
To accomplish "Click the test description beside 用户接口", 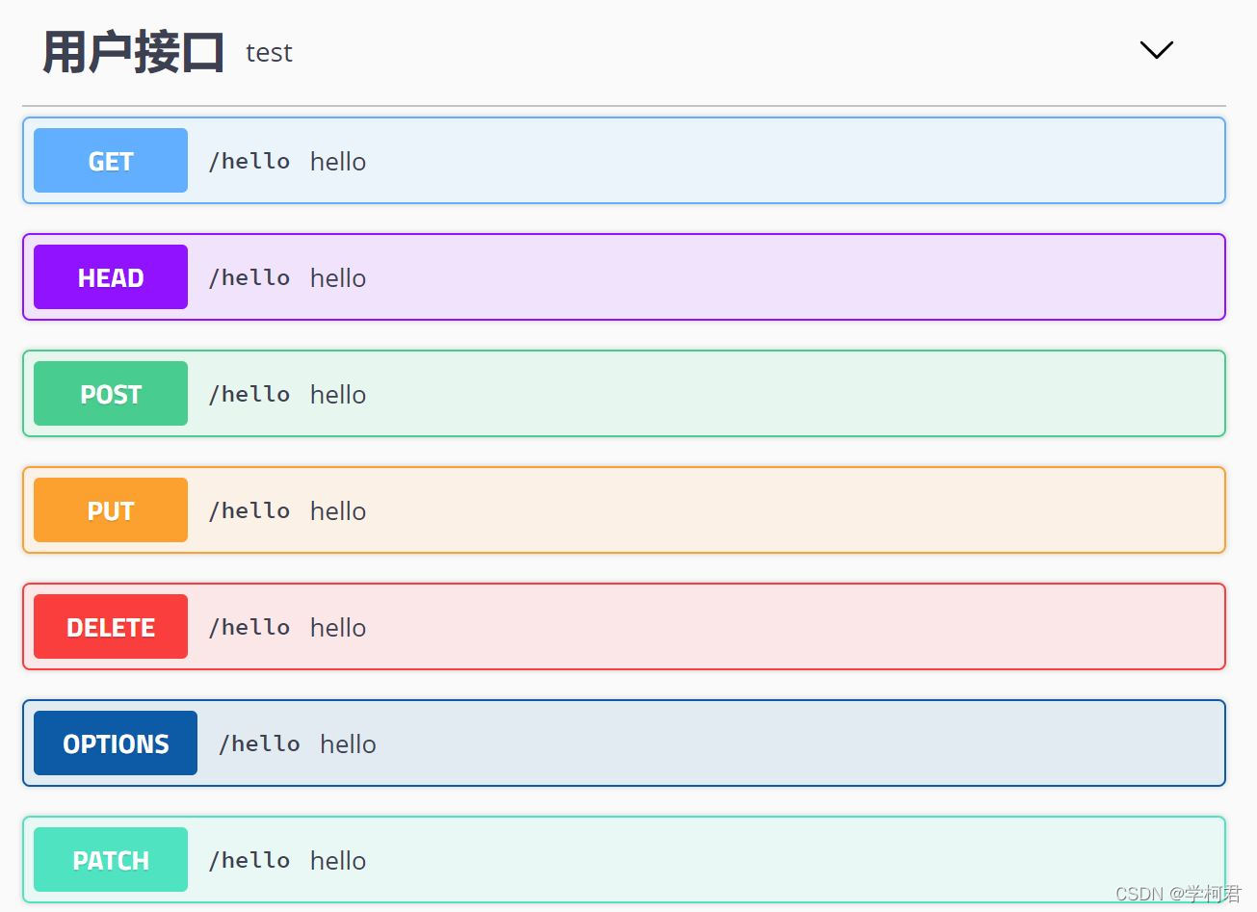I will pyautogui.click(x=269, y=53).
